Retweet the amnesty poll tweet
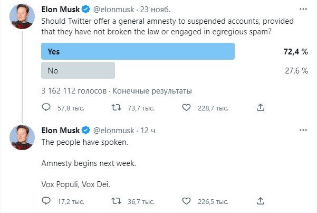This screenshot has width=317, height=213. (x=117, y=108)
